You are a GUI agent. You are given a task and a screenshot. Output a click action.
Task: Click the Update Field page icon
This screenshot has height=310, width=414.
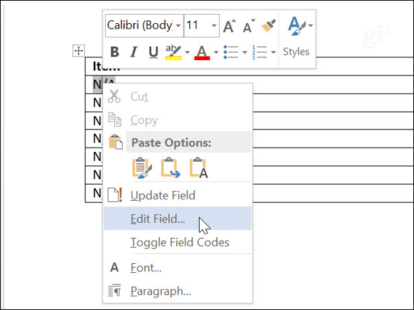[115, 195]
